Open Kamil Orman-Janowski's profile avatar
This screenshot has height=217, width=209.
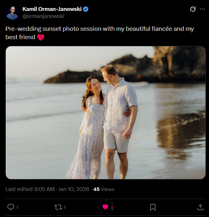(x=12, y=13)
